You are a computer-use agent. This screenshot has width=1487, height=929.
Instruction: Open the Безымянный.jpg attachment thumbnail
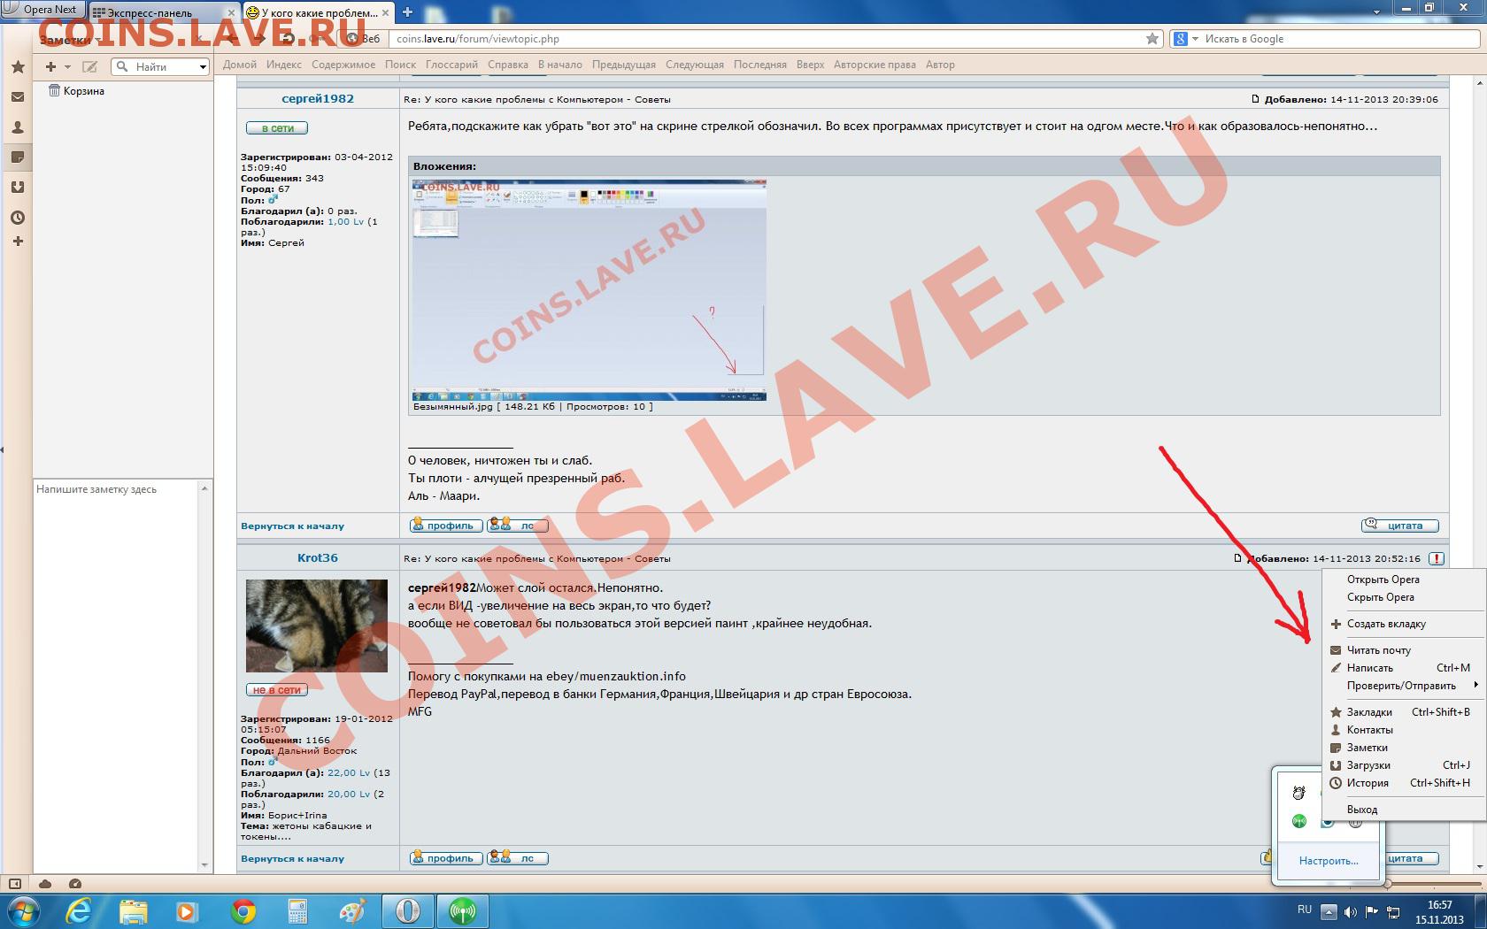point(589,290)
